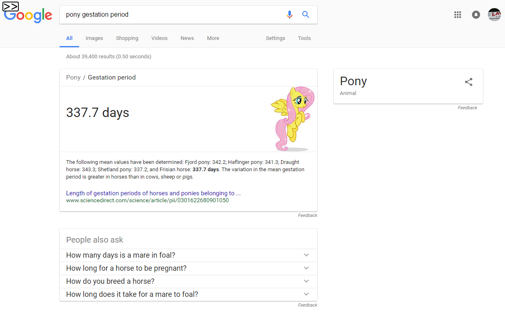Expand 'How many days is a mare in foal?'
This screenshot has height=318, width=505.
click(x=188, y=255)
